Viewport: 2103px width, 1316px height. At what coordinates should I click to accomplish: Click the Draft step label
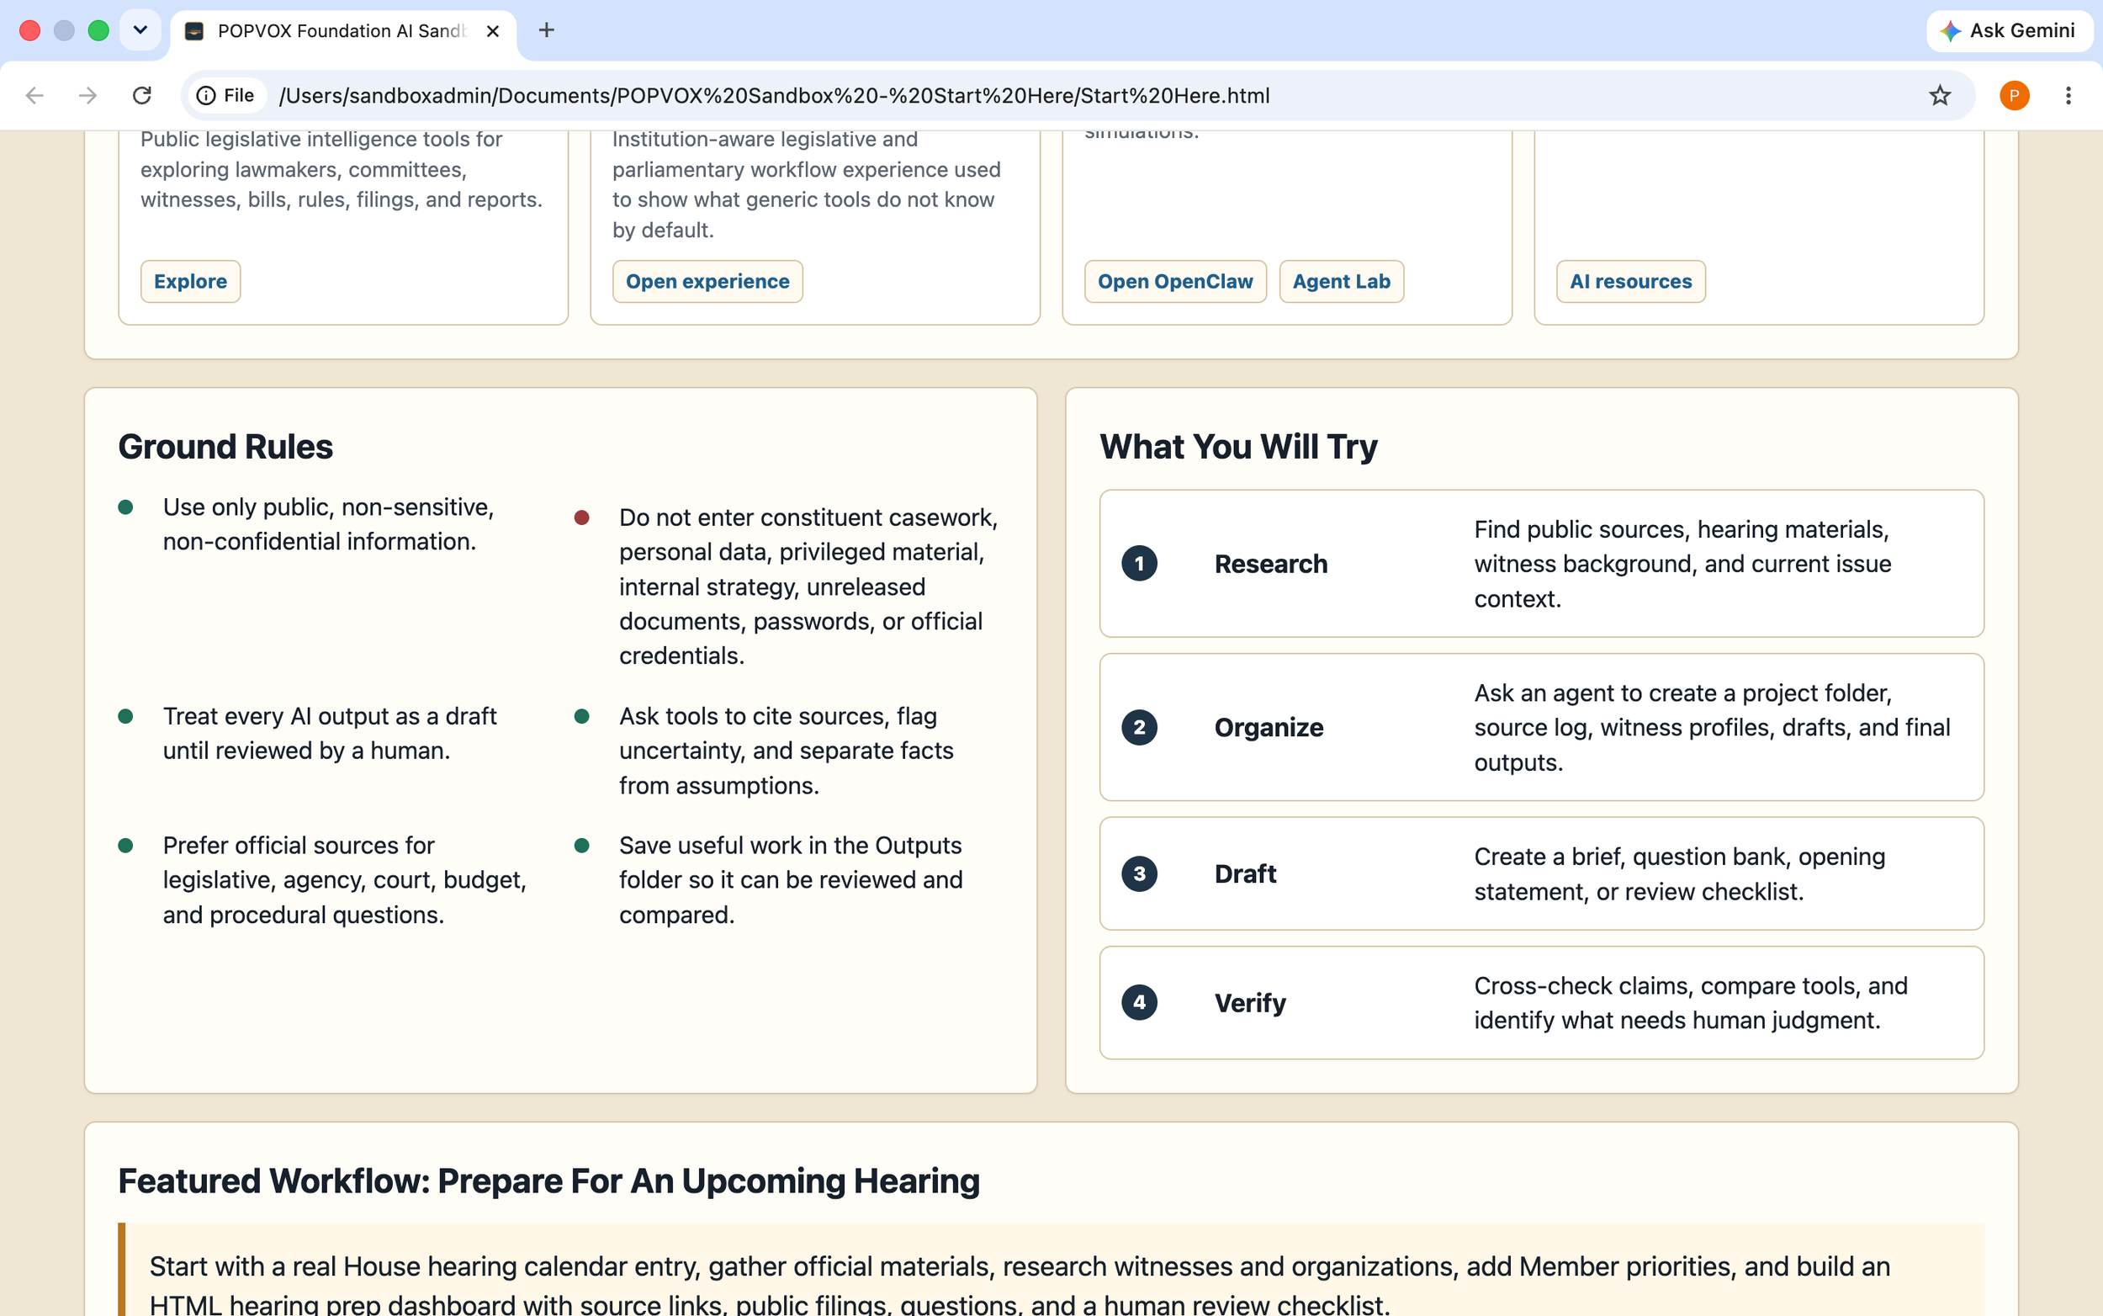pyautogui.click(x=1245, y=874)
